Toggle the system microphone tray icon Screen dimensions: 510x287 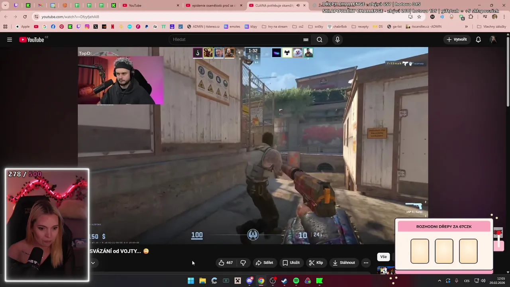coord(457,281)
